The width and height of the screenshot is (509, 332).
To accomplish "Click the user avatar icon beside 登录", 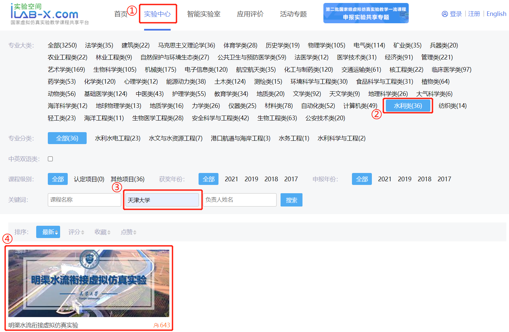I will (445, 14).
